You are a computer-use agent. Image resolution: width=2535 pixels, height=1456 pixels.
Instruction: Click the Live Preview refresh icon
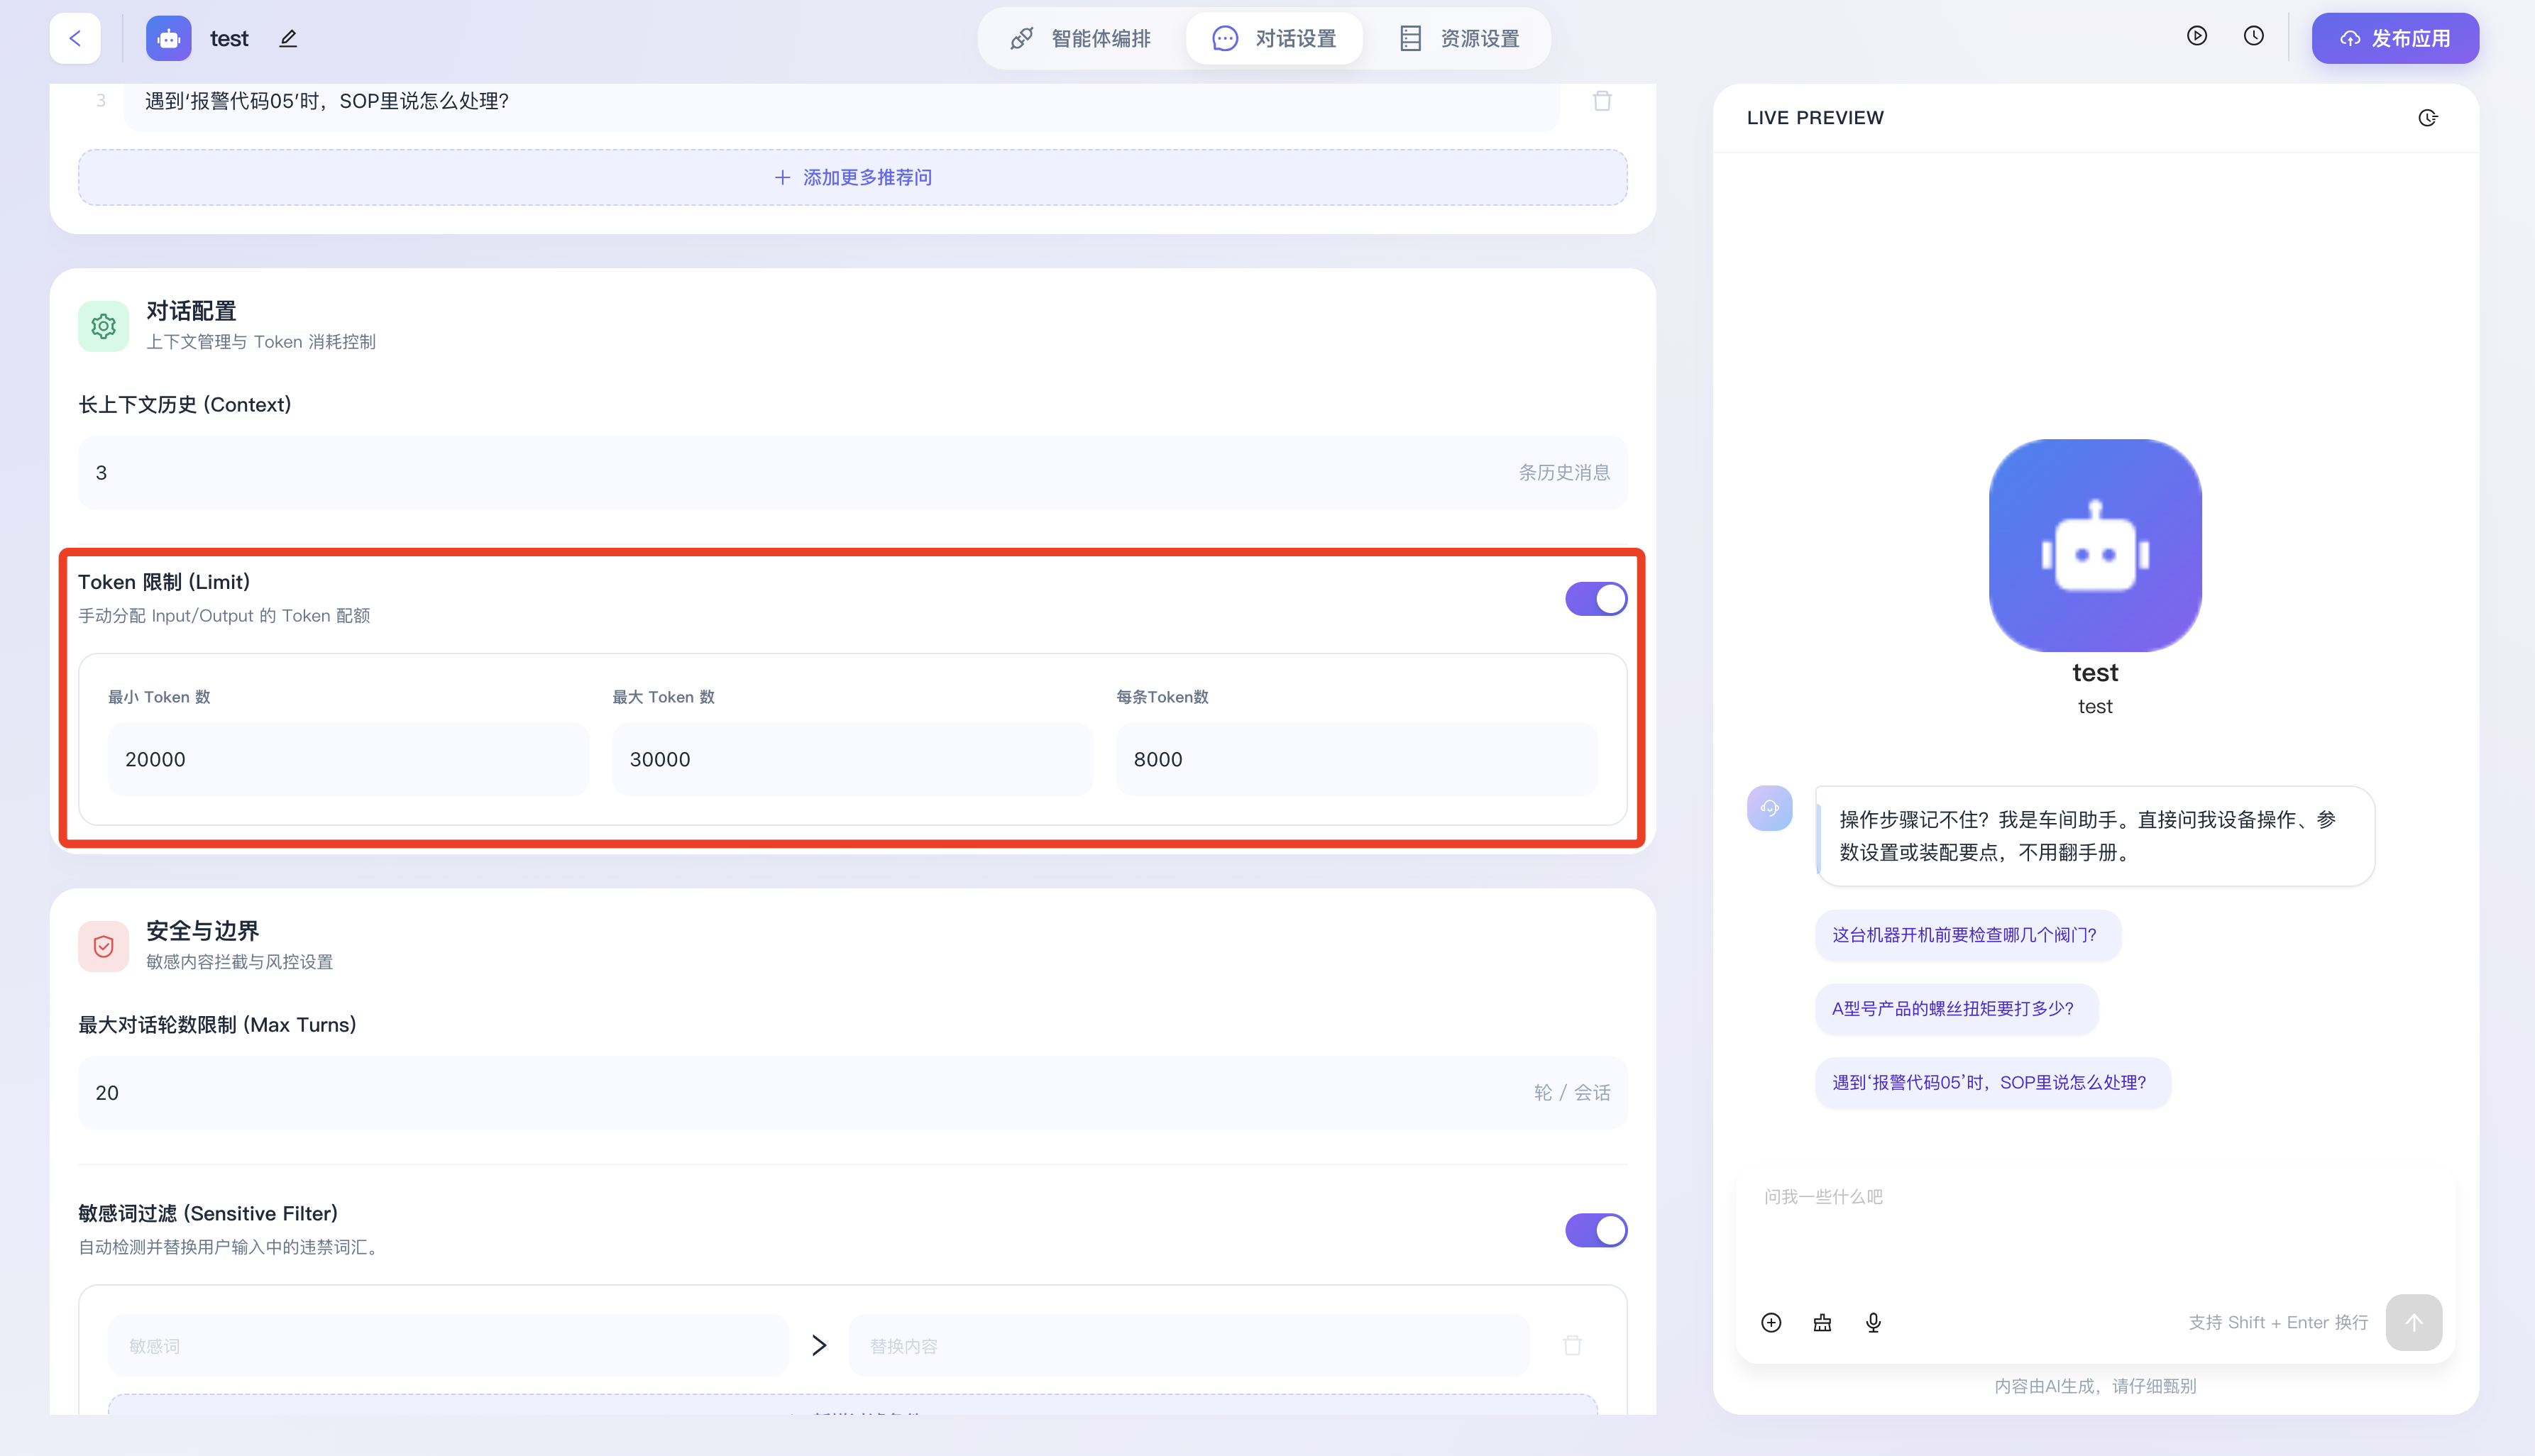tap(2427, 118)
